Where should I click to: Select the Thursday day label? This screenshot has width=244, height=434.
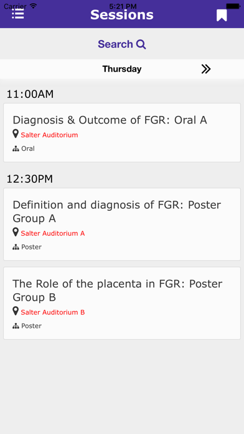[122, 69]
